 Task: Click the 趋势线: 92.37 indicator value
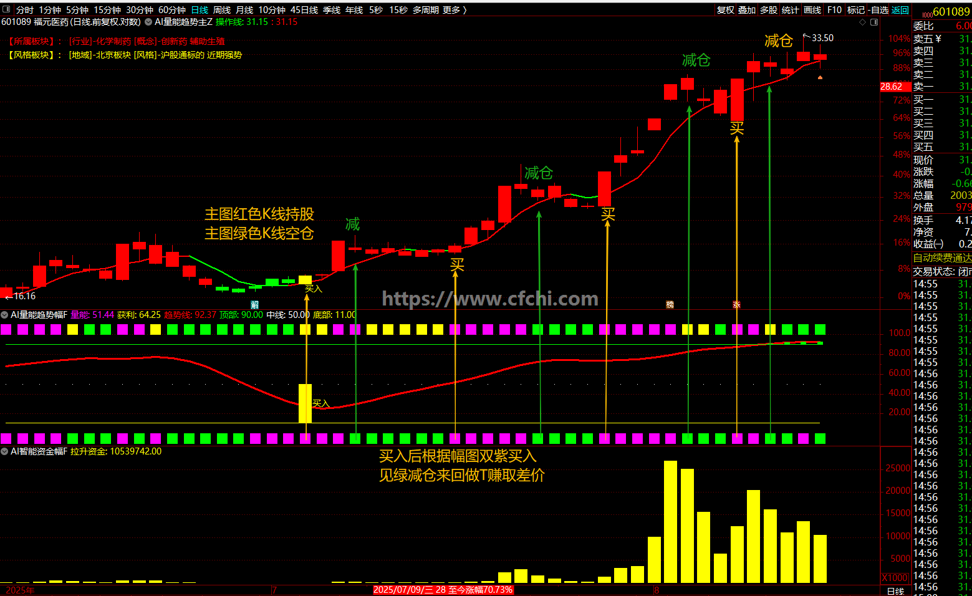click(x=190, y=315)
